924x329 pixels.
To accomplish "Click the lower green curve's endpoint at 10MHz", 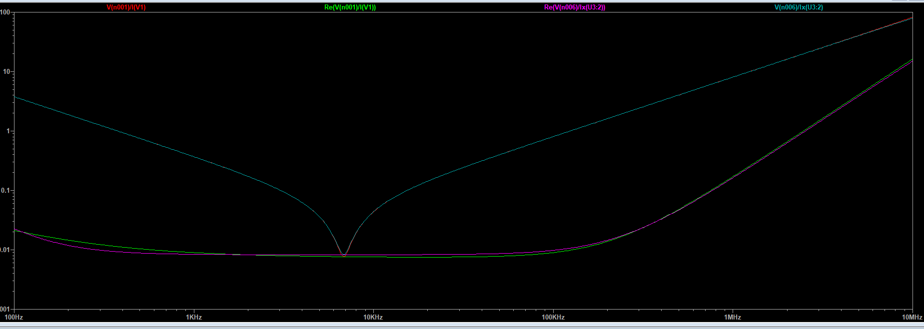I will [x=912, y=59].
